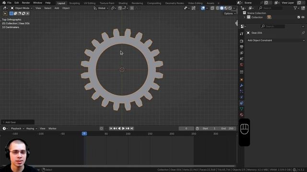The image size is (307, 172).
Task: Expand the Add Gear operator panel
Action: coord(18,122)
